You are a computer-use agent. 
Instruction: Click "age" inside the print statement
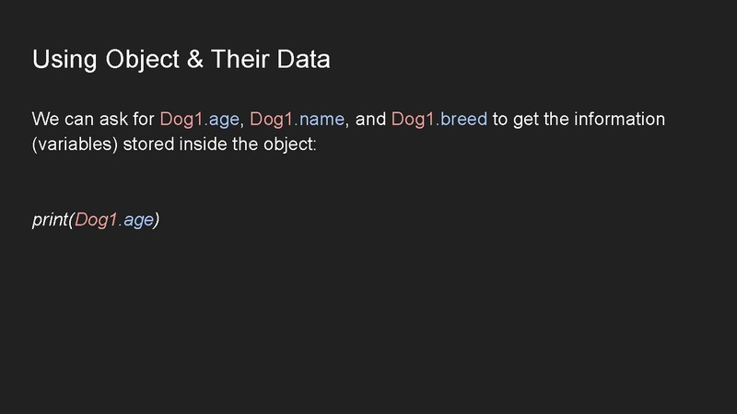[x=138, y=222]
